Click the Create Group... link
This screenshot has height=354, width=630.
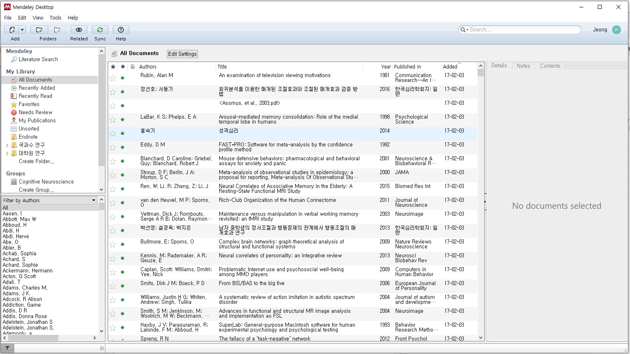[x=36, y=190]
